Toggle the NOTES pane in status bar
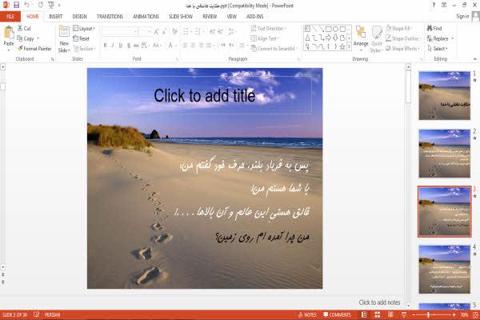480x320 pixels. pyautogui.click(x=307, y=314)
